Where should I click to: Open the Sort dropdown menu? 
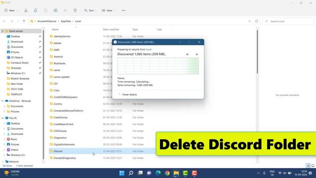coord(90,10)
